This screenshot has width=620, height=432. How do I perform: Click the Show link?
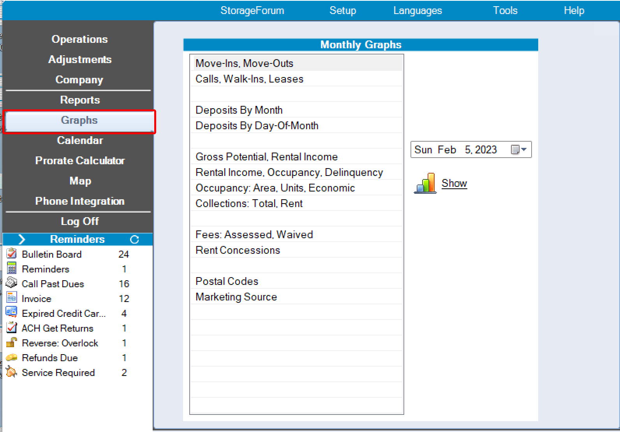coord(454,183)
